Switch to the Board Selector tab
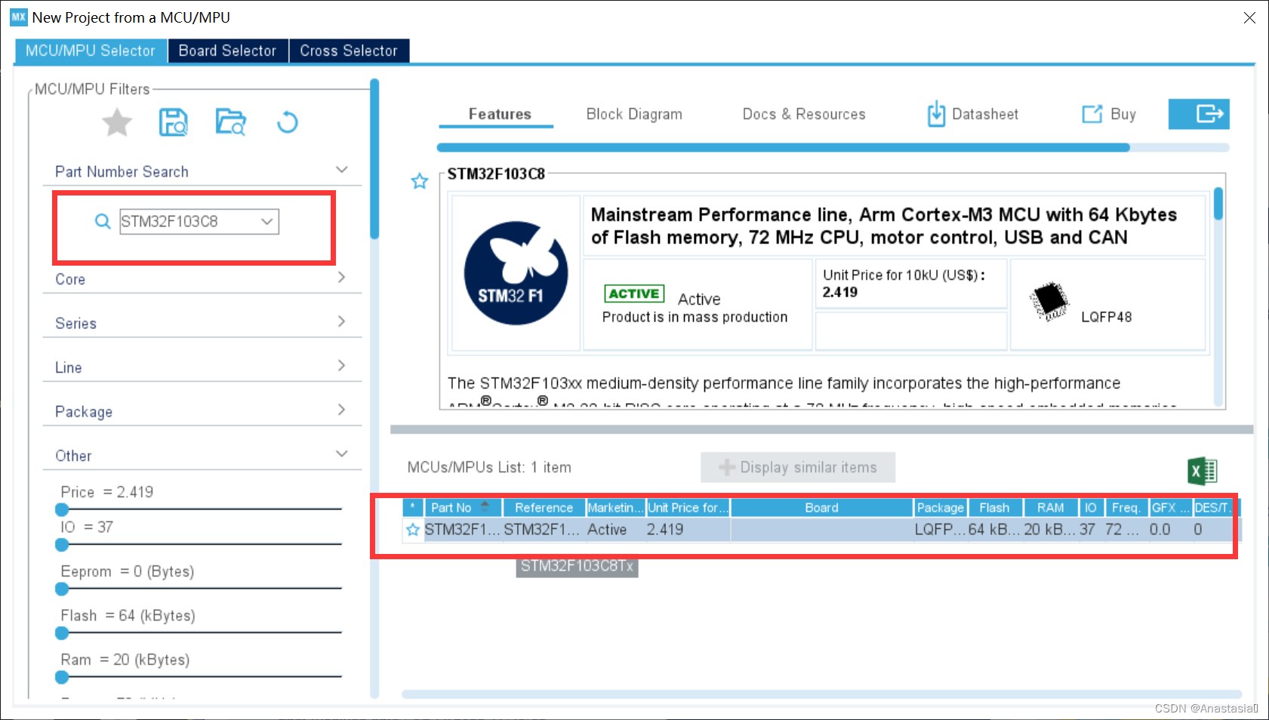Viewport: 1269px width, 720px height. (x=227, y=51)
